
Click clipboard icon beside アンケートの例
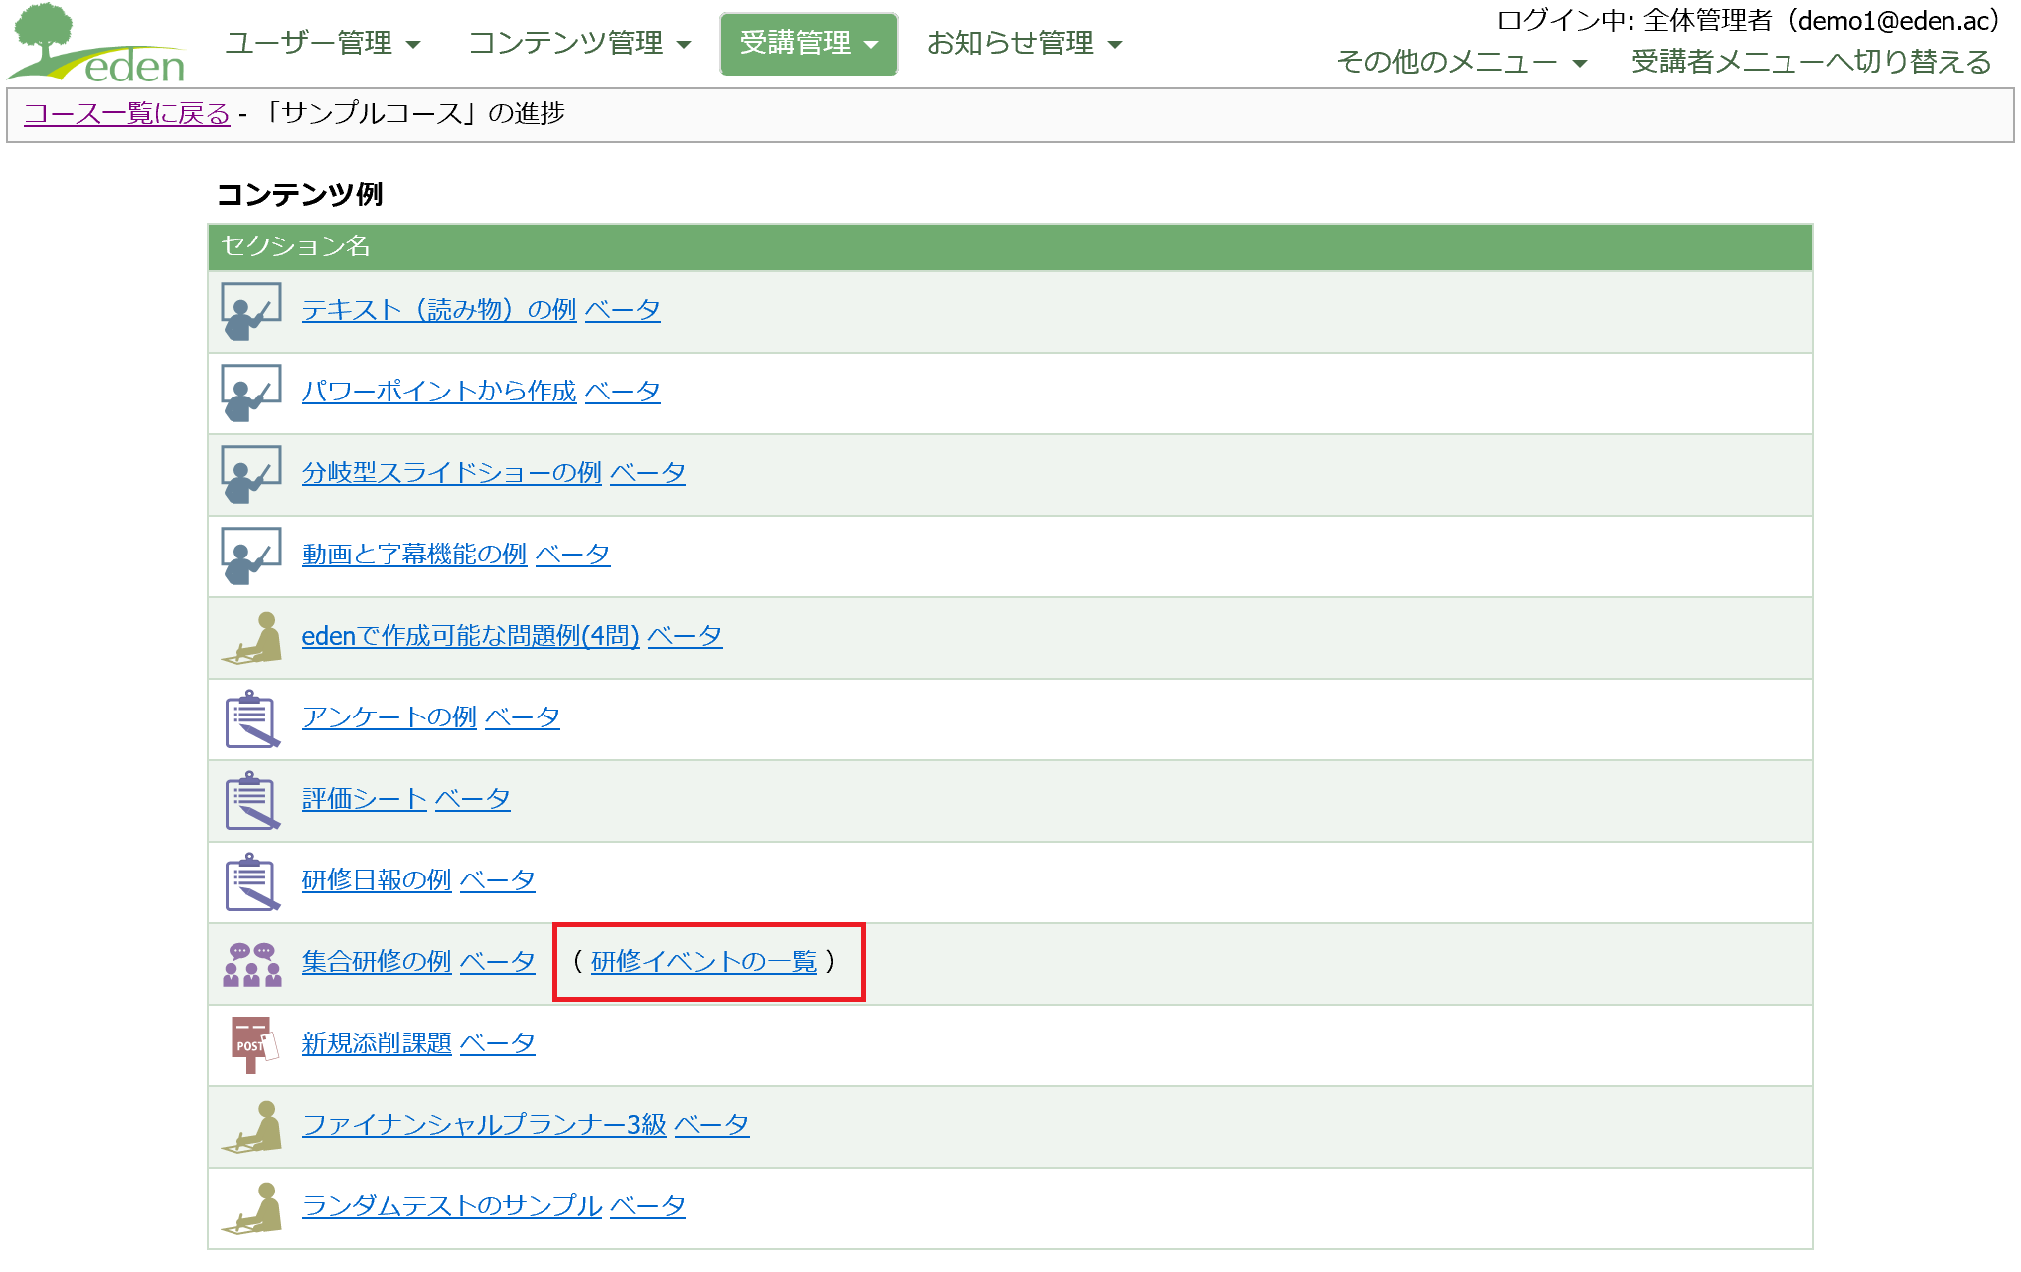click(x=251, y=719)
